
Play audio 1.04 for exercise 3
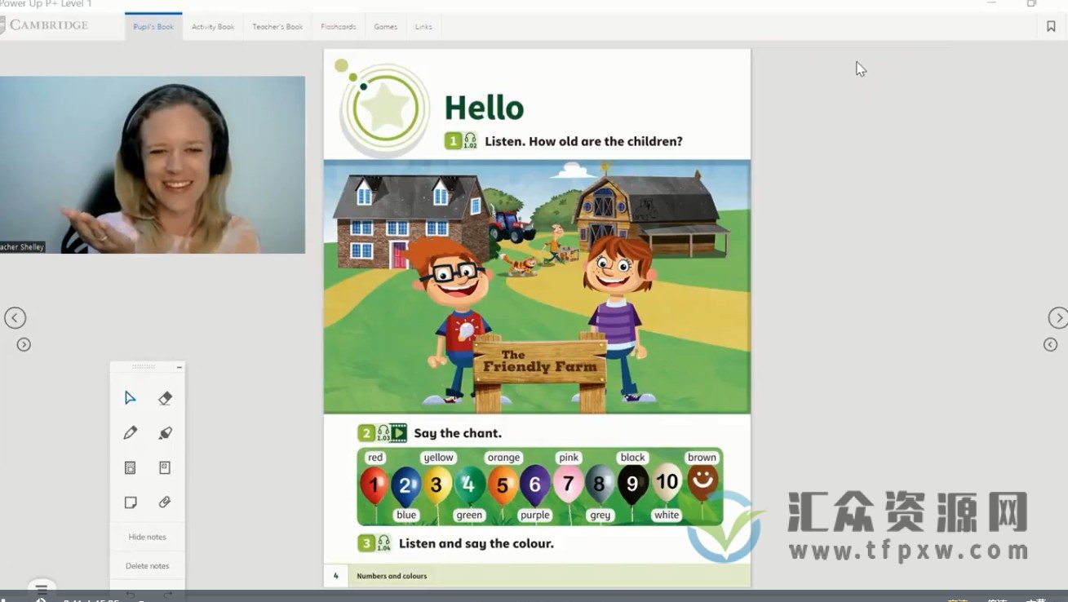point(383,543)
